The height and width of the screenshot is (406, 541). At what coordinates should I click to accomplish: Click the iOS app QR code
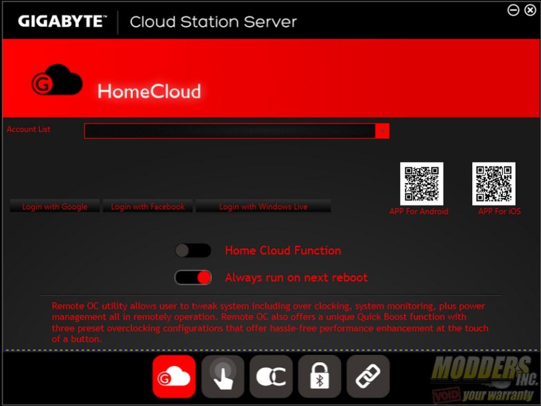(x=493, y=184)
